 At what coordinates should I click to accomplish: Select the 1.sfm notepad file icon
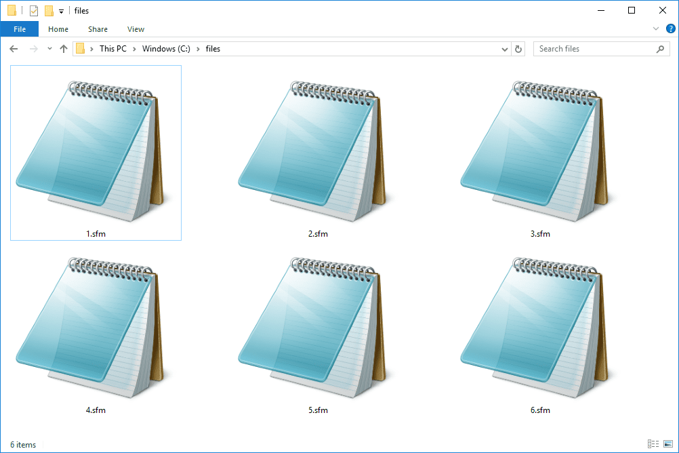click(x=91, y=151)
